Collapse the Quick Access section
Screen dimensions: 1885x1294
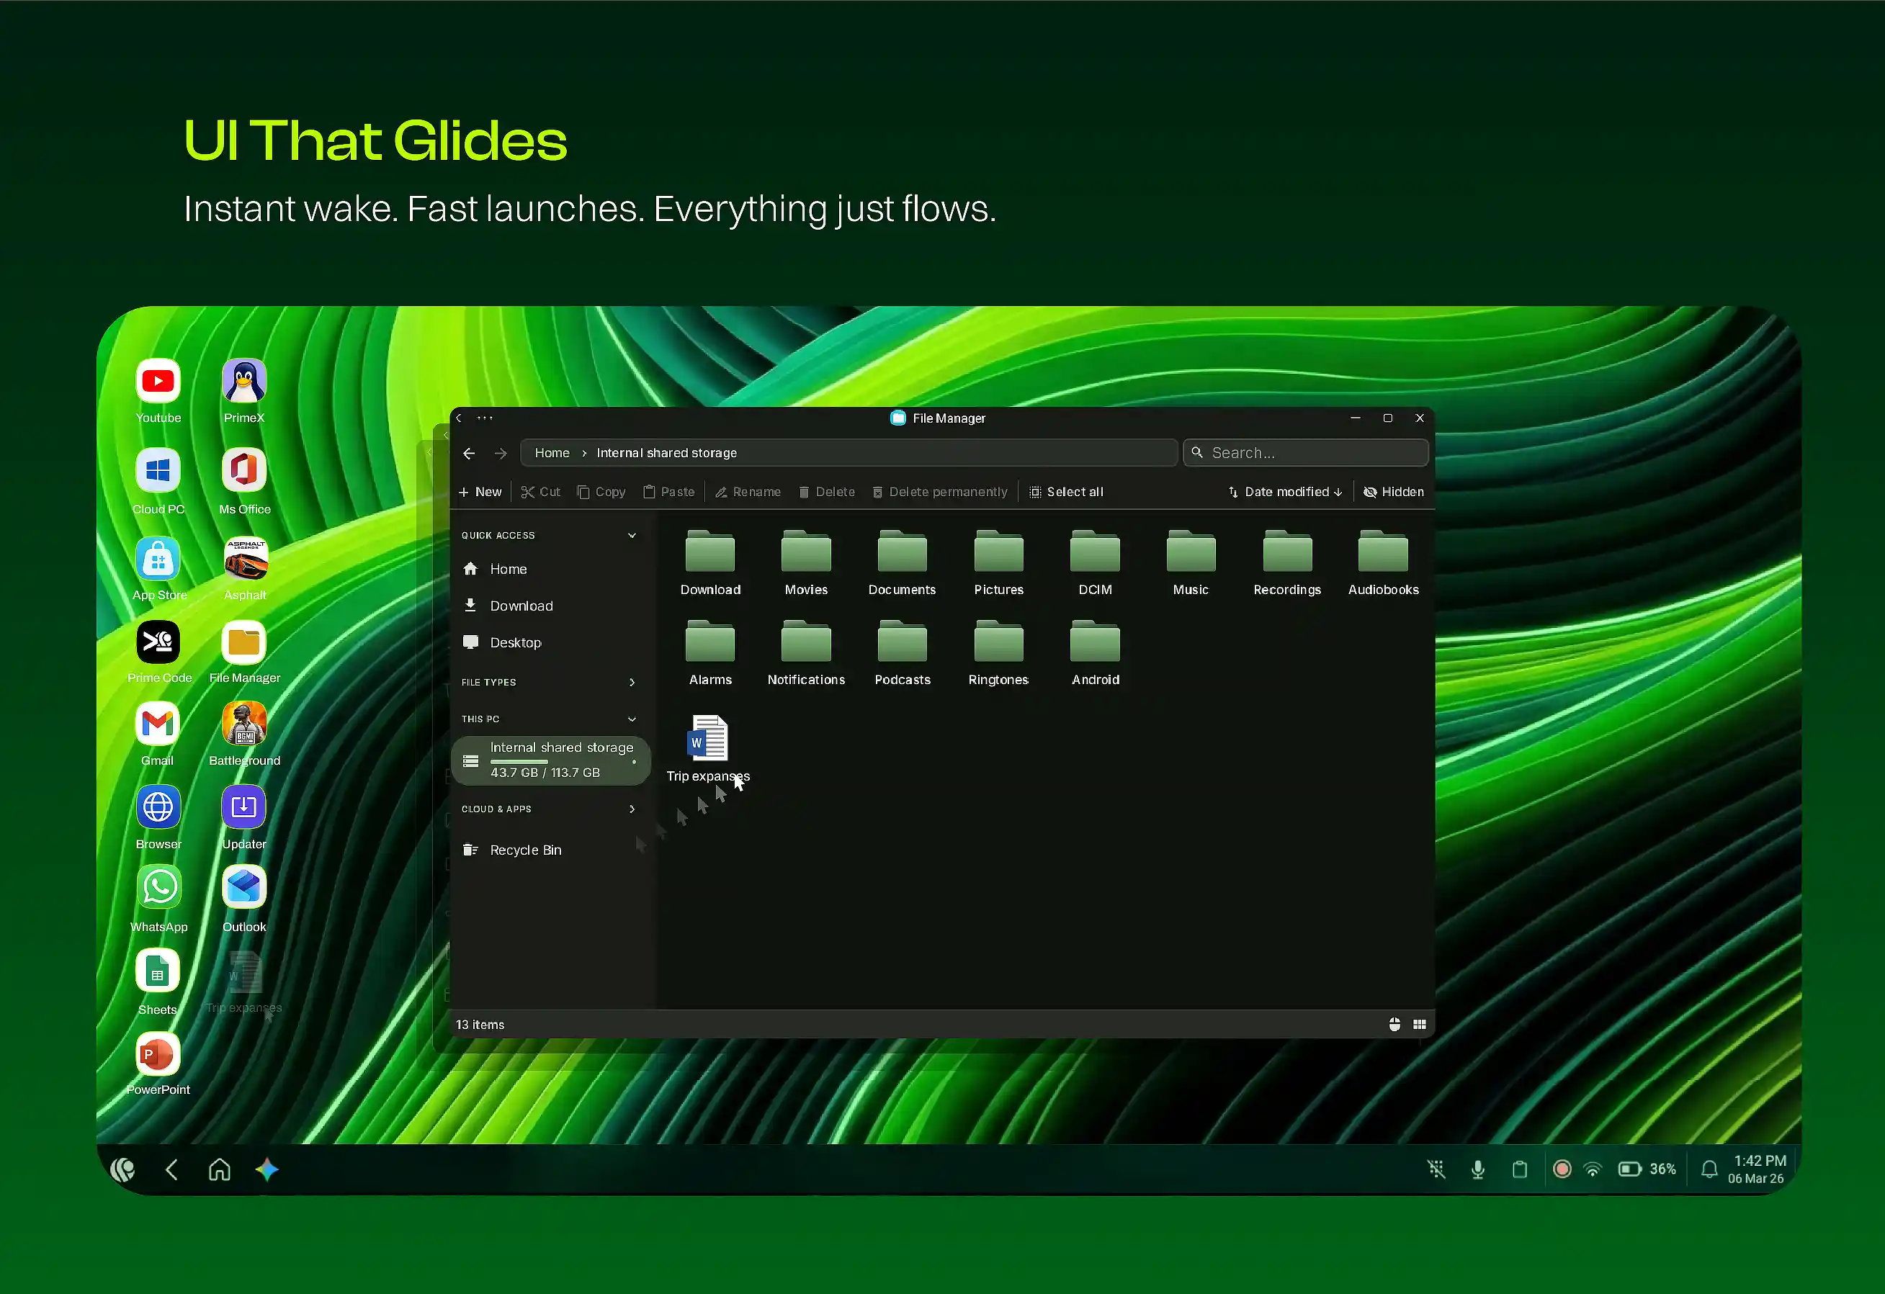coord(632,535)
